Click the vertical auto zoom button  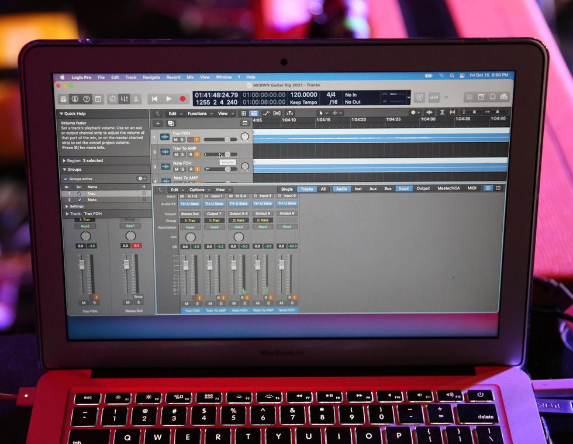pyautogui.click(x=442, y=112)
